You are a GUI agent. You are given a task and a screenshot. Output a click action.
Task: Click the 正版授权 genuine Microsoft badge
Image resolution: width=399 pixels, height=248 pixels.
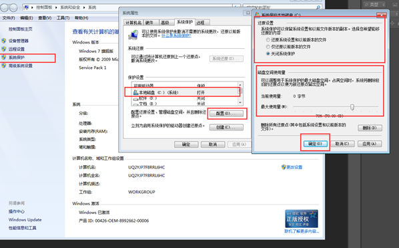coord(302,219)
